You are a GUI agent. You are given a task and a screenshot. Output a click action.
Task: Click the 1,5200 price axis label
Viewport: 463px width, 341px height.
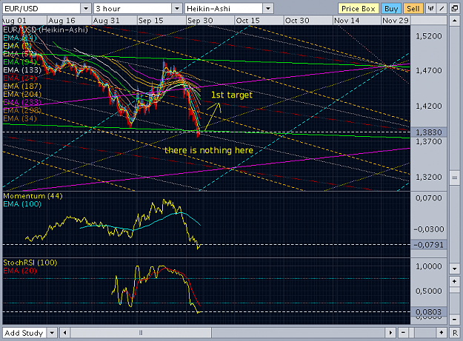[x=429, y=36]
